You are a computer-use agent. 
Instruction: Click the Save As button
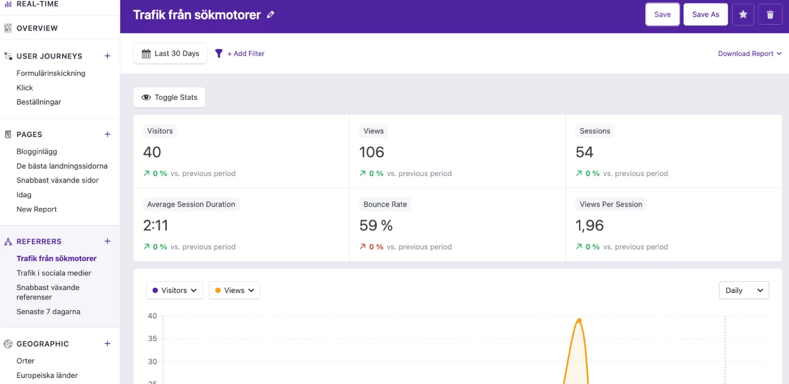(706, 15)
